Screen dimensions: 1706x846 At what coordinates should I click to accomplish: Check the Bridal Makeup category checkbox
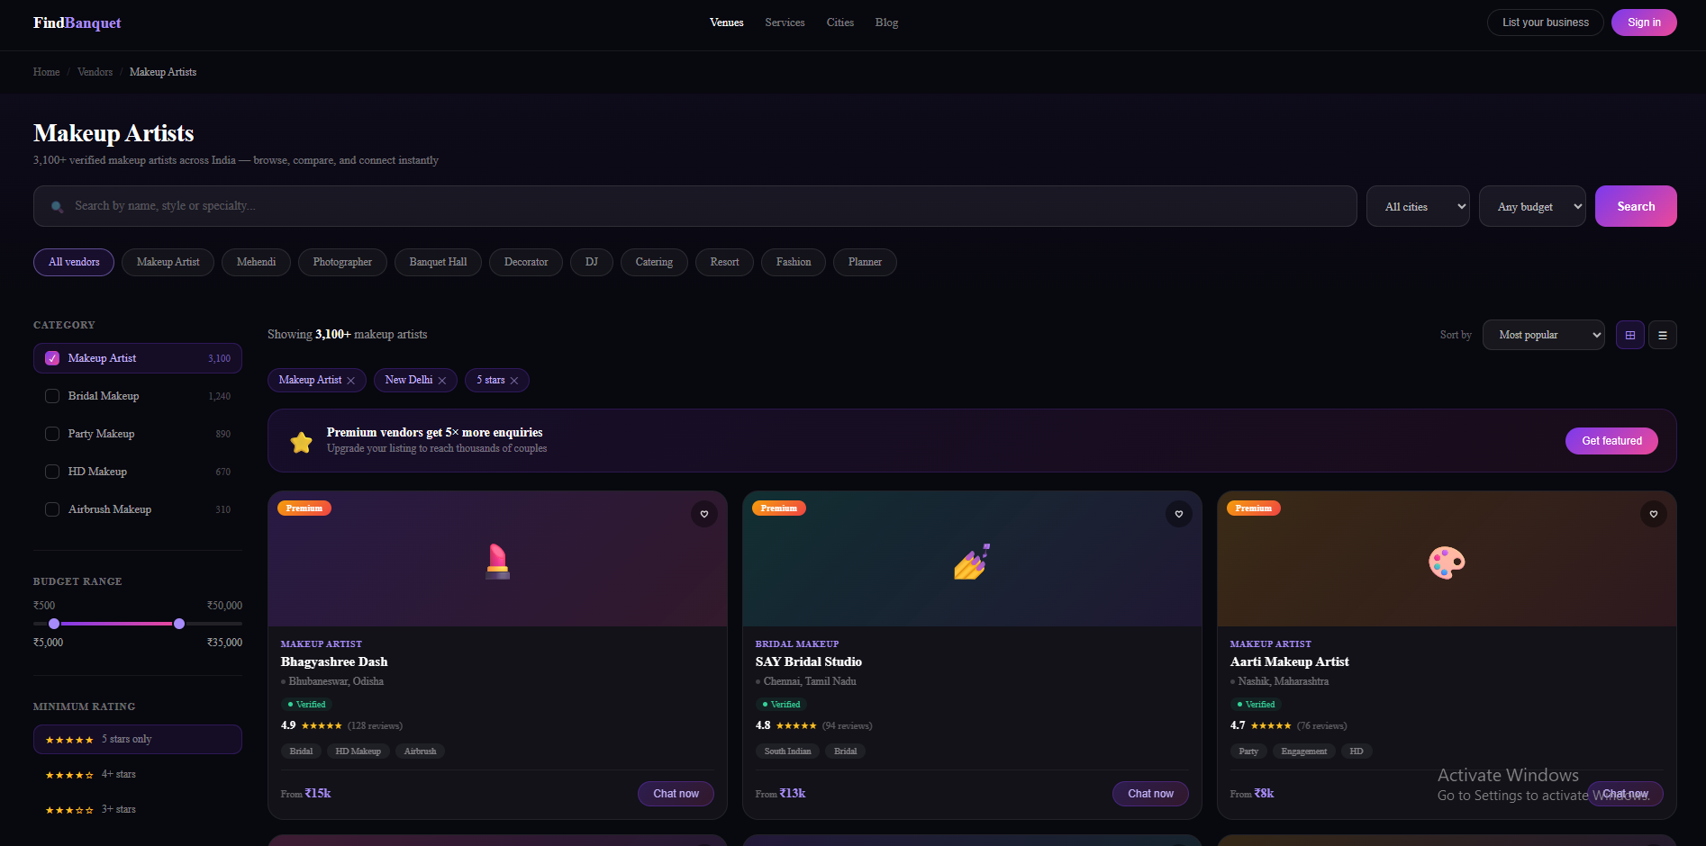click(52, 396)
